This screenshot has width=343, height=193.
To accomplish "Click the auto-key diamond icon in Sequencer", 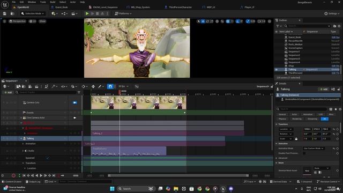I will pos(93,86).
